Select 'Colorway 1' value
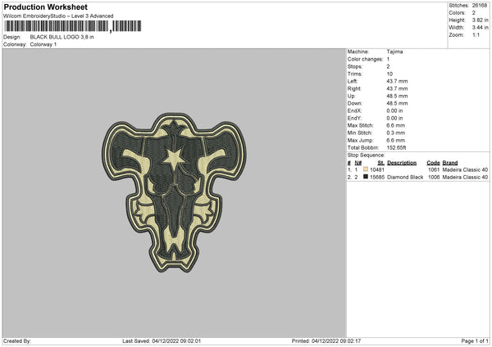The width and height of the screenshot is (492, 347). 43,44
